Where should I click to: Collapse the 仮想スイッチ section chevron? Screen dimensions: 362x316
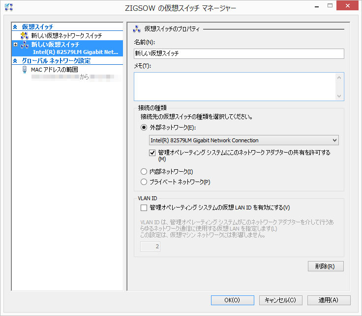[x=15, y=27]
